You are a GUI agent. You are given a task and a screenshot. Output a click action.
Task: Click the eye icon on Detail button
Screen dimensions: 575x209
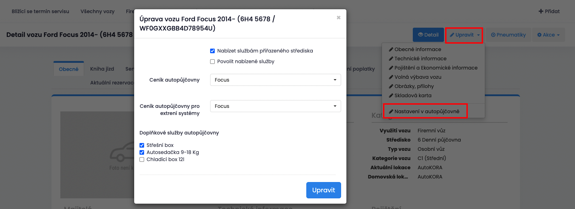point(420,35)
